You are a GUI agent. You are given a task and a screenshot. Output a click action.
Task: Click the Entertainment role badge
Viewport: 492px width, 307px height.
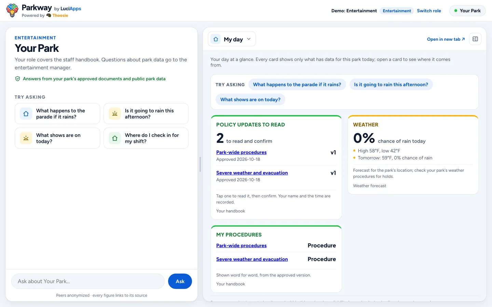(397, 11)
